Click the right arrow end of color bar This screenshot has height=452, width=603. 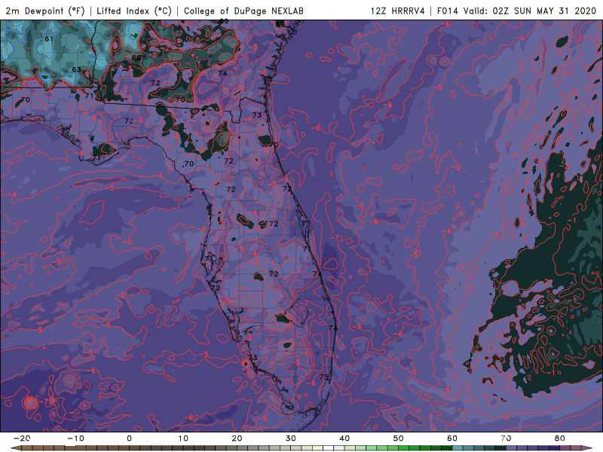[587, 448]
